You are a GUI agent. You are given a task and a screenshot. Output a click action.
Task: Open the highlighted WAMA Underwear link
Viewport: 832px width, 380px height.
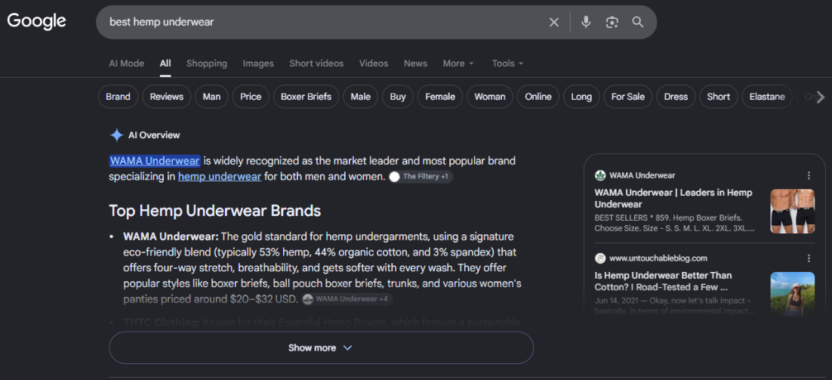(155, 161)
